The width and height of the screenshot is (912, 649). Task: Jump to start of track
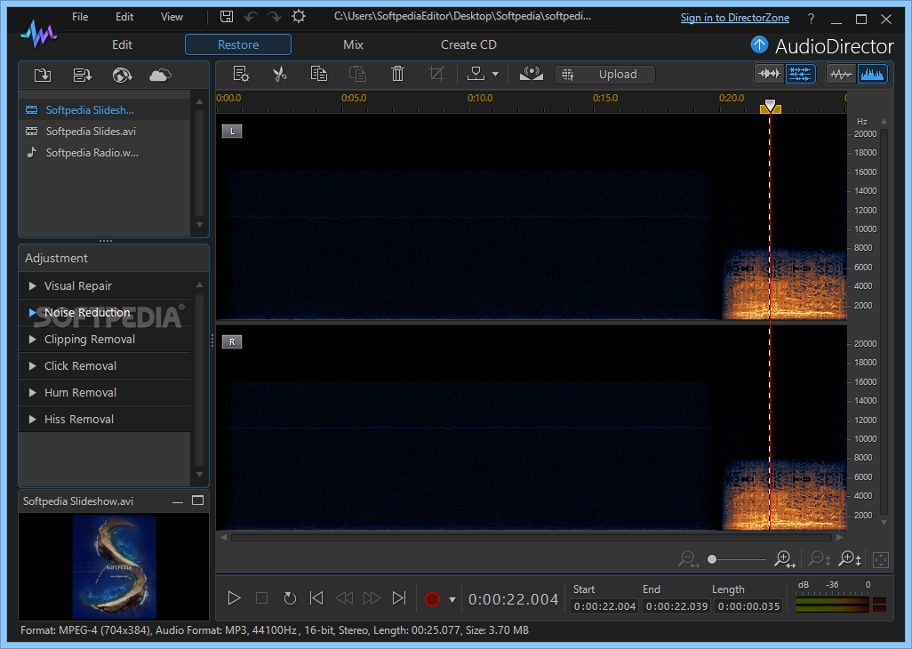(316, 598)
